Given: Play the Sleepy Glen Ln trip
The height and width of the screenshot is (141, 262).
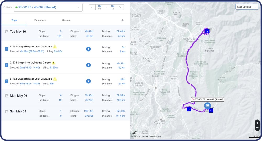Looking at the screenshot, I should coord(89,65).
